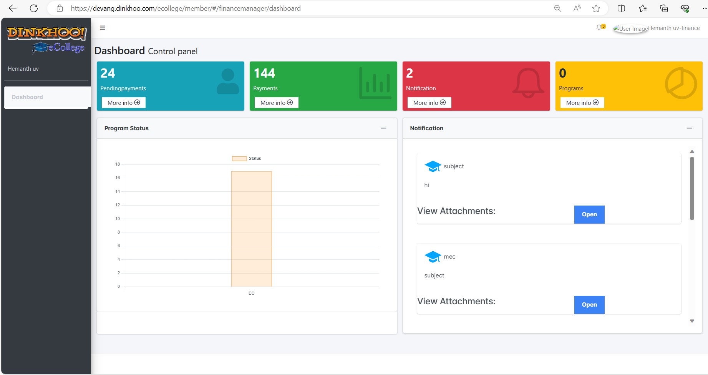This screenshot has height=375, width=708.
Task: Click the browser address bar URL
Action: [186, 8]
